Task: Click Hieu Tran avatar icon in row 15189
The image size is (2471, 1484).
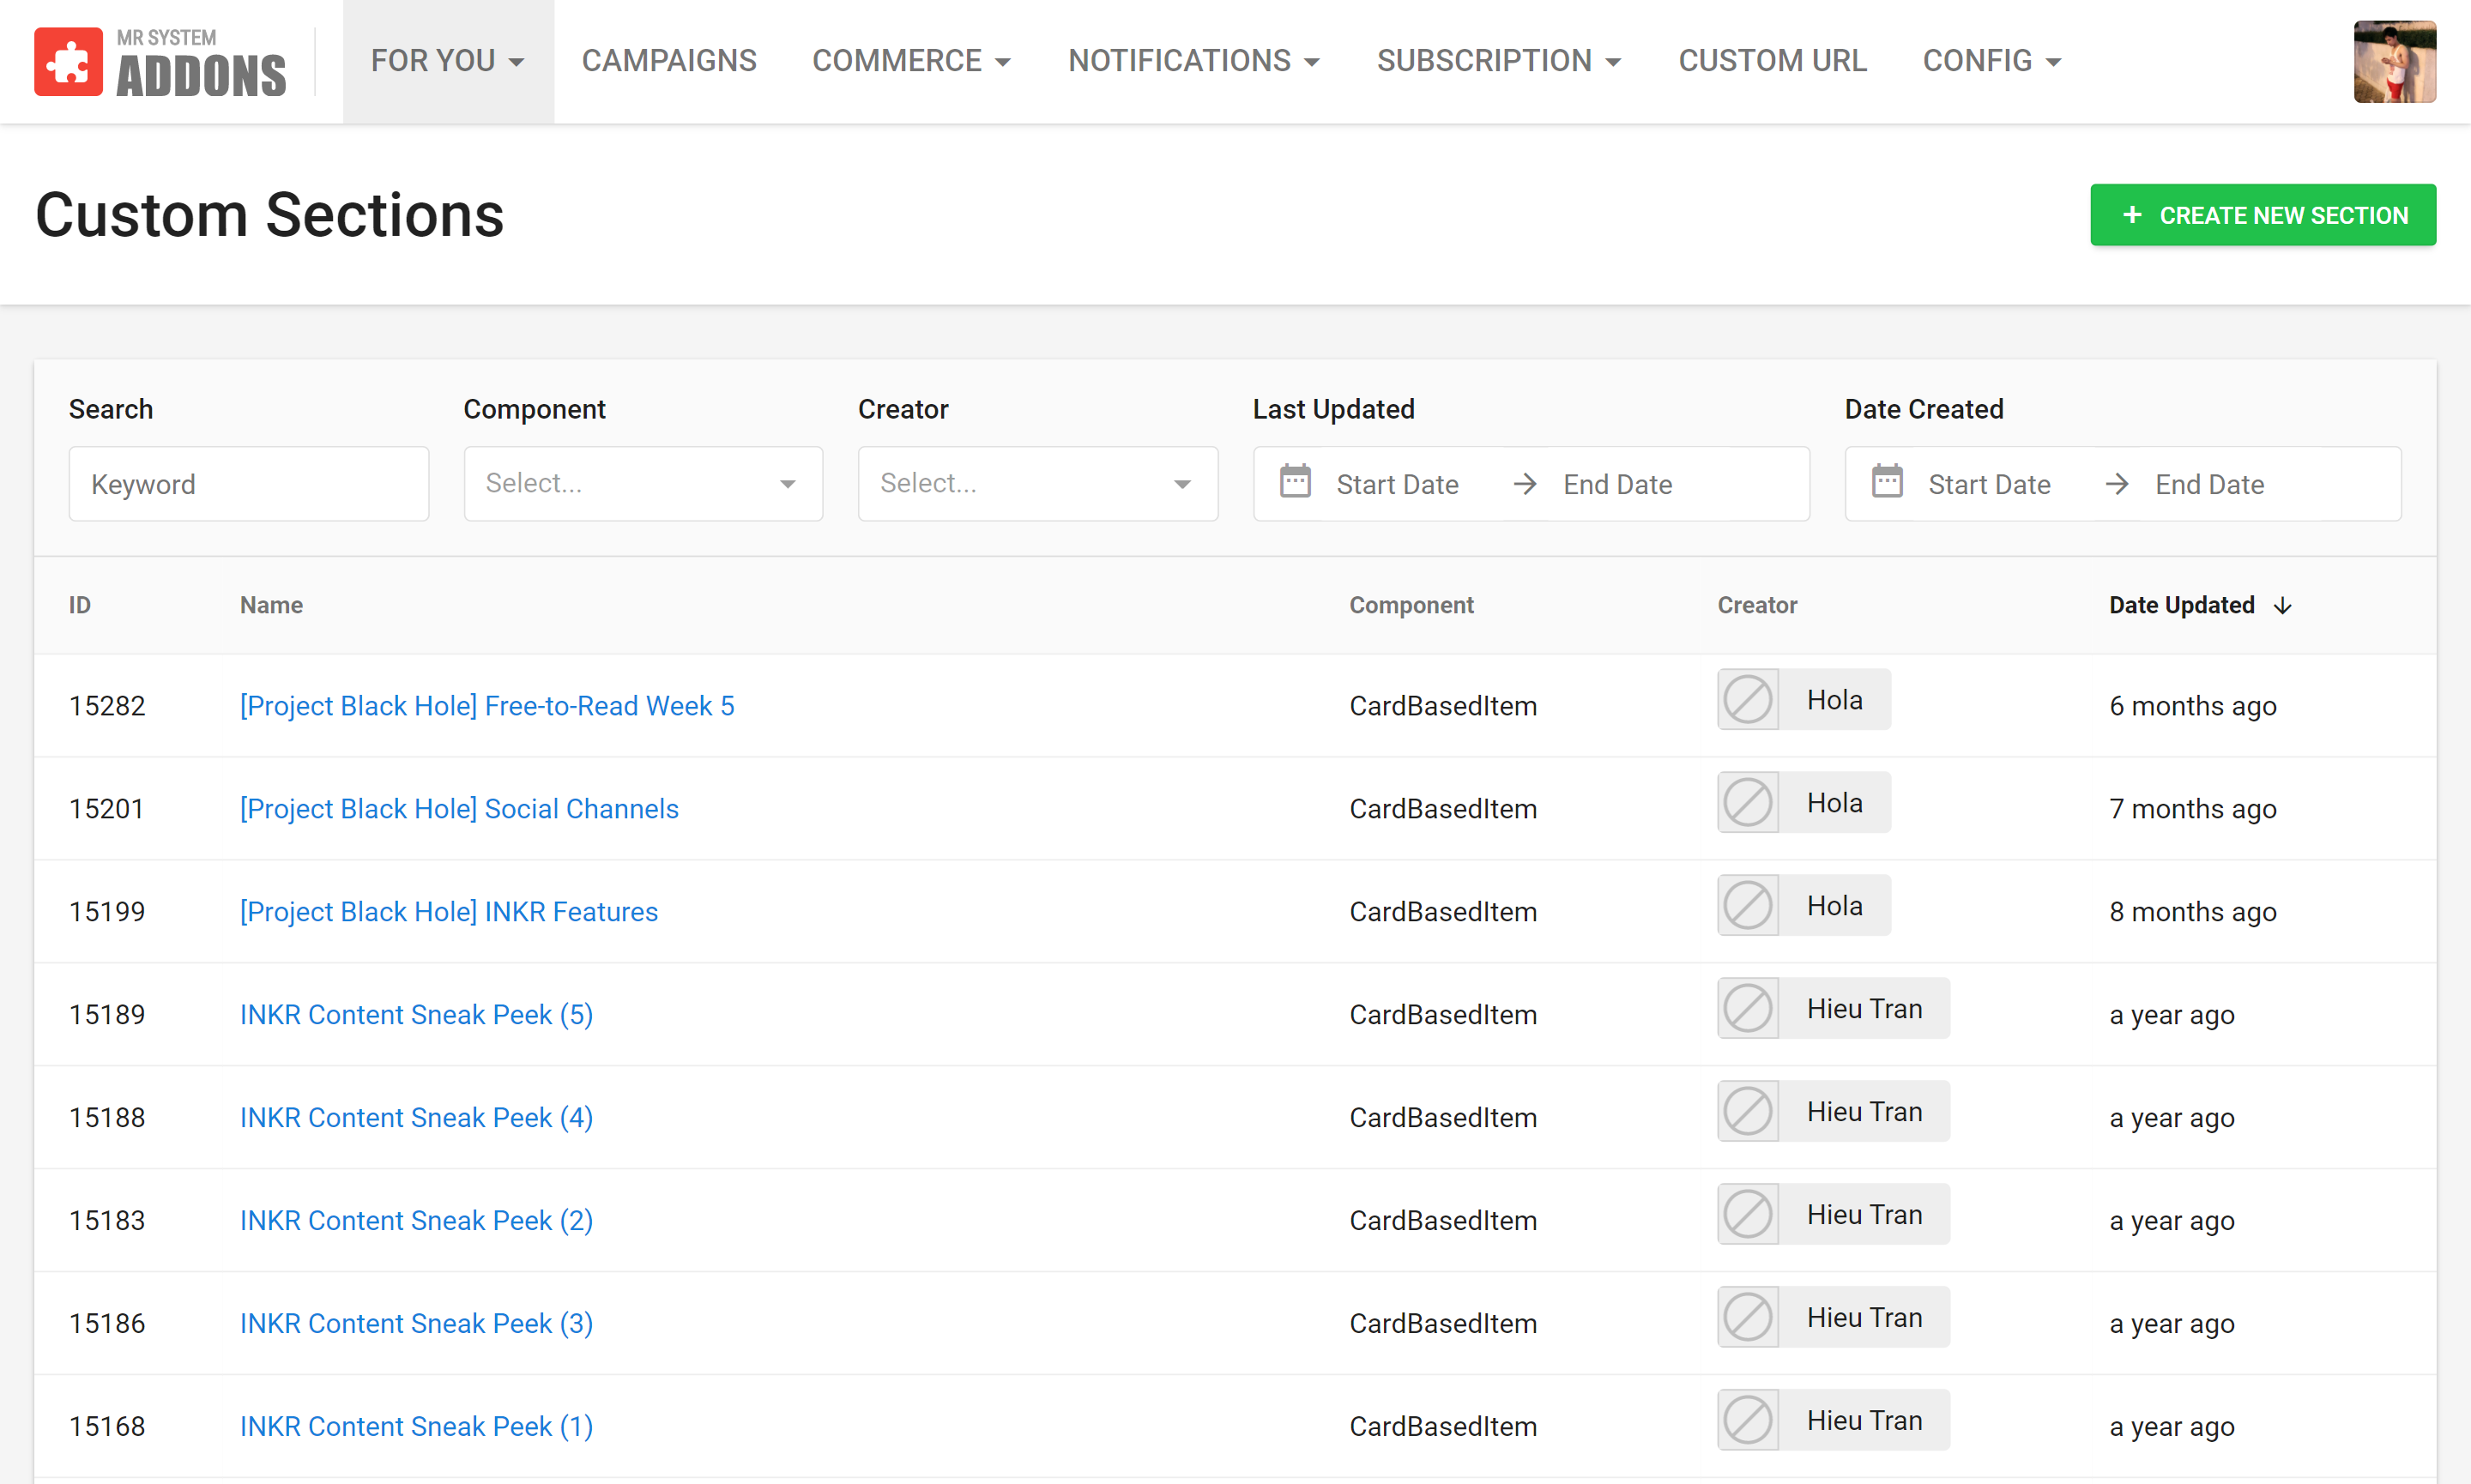Action: point(1748,1009)
